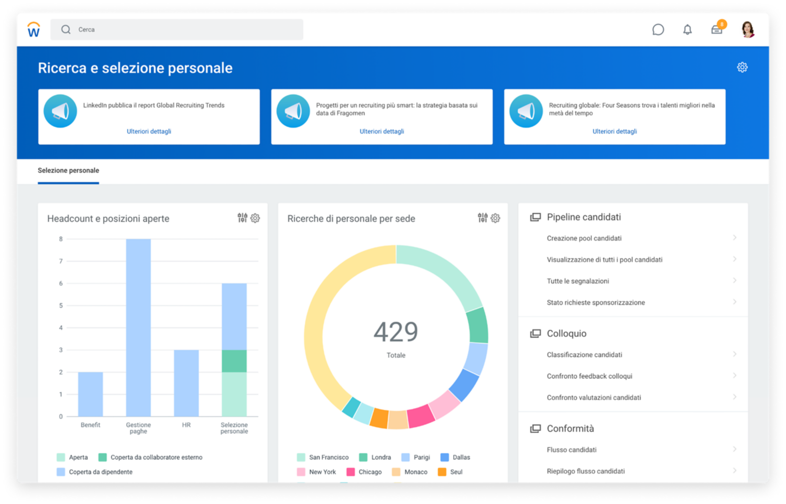Viewport: 786px width, 504px height.
Task: Click the Gestione paghe bar
Action: click(x=138, y=328)
